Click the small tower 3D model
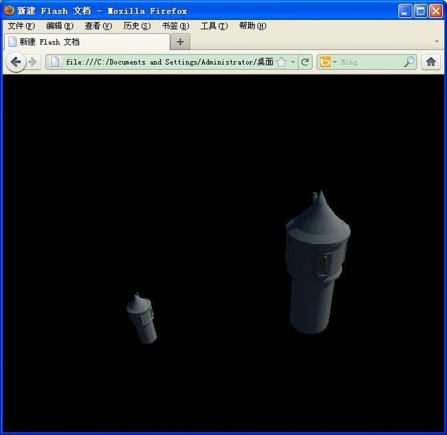This screenshot has width=447, height=435. point(142,318)
